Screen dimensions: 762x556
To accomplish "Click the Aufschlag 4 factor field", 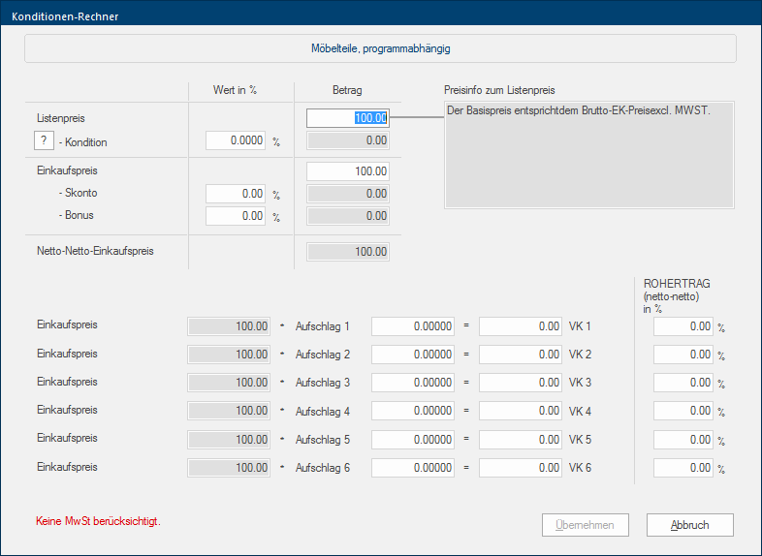I will coord(413,411).
